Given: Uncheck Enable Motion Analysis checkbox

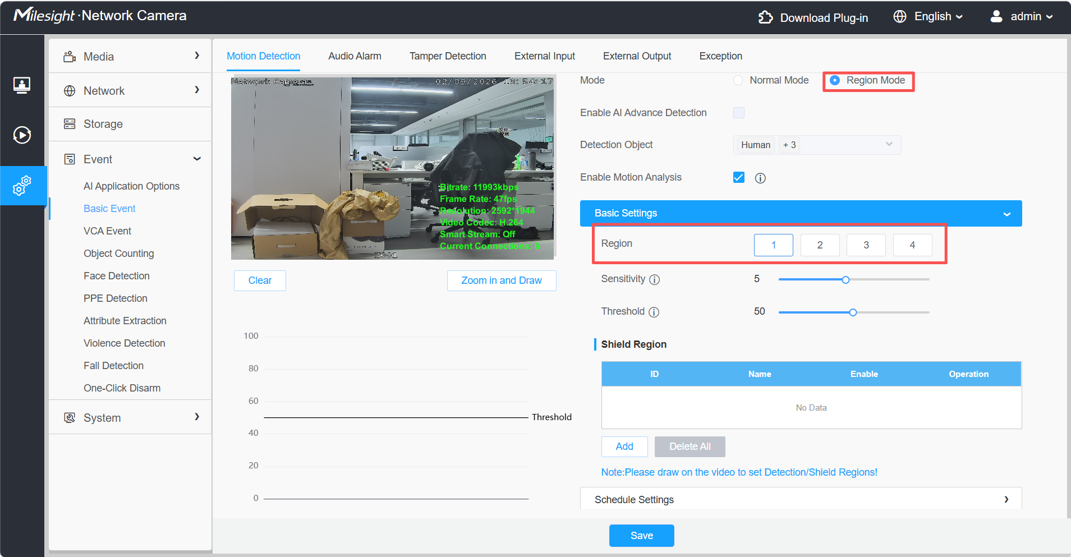Looking at the screenshot, I should [x=739, y=177].
